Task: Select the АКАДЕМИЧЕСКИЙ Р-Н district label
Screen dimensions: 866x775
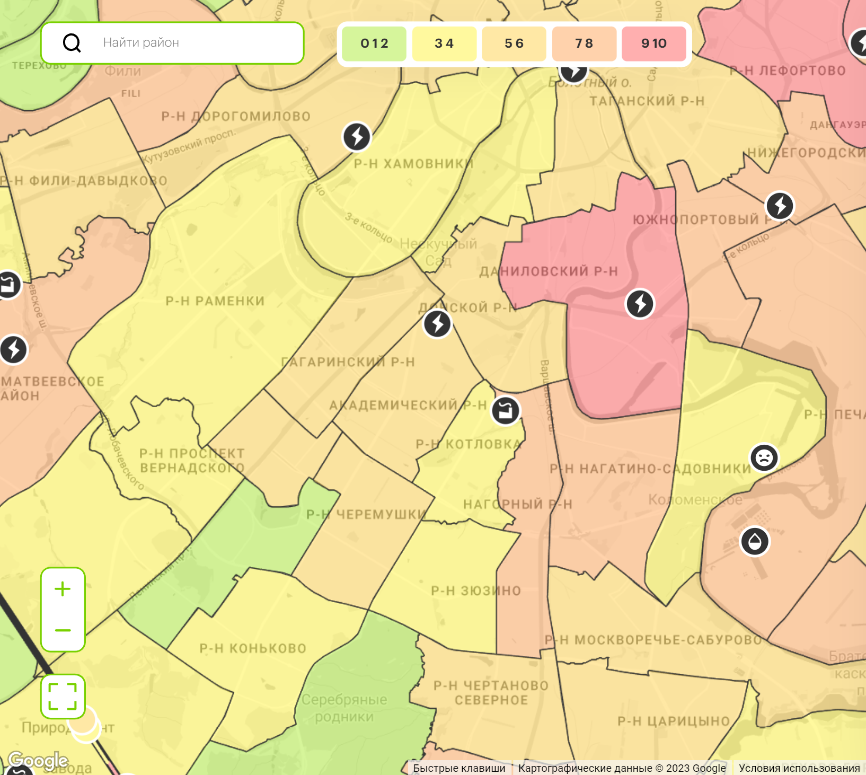Action: pyautogui.click(x=408, y=406)
